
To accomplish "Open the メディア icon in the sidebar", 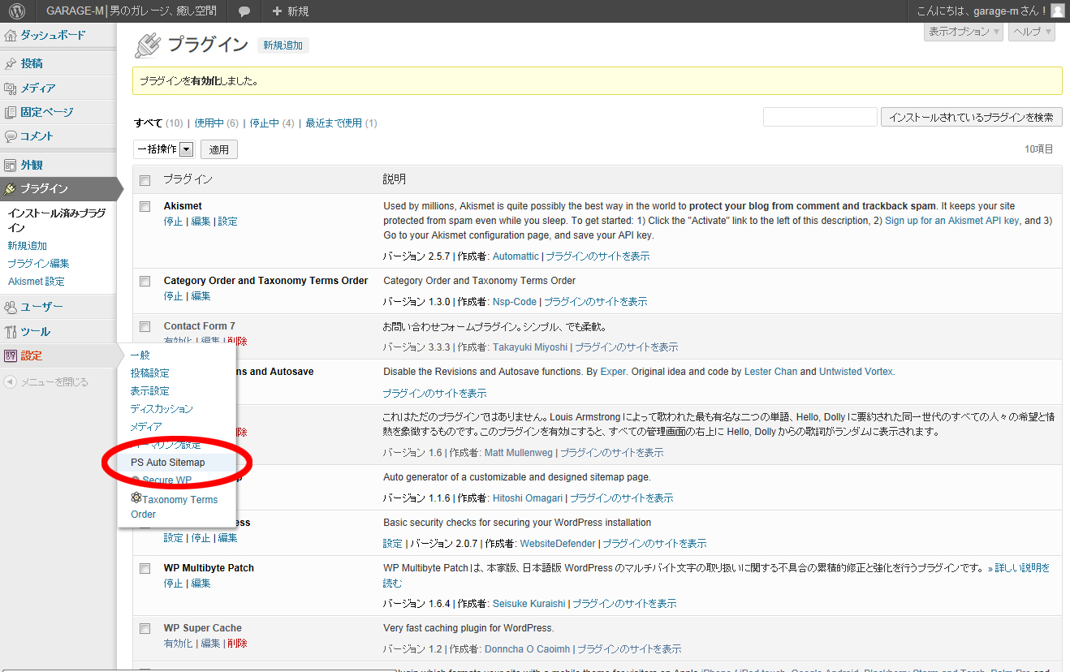I will 11,88.
